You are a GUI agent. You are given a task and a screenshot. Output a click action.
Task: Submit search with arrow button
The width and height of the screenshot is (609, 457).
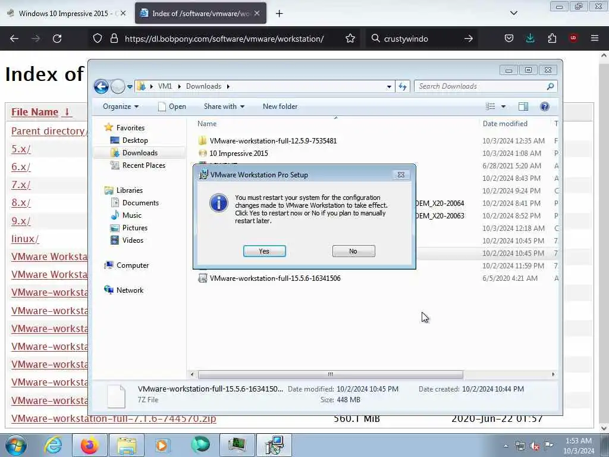469,39
